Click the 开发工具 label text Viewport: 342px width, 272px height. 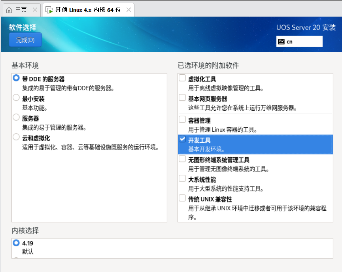point(199,140)
